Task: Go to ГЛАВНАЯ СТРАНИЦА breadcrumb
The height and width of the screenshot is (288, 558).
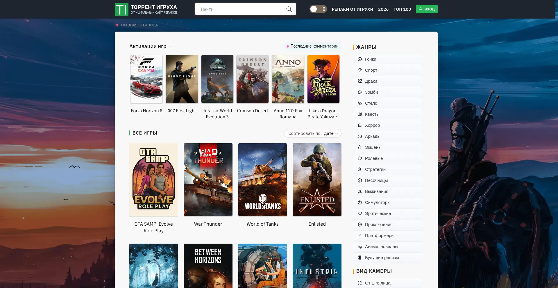Action: coord(139,25)
